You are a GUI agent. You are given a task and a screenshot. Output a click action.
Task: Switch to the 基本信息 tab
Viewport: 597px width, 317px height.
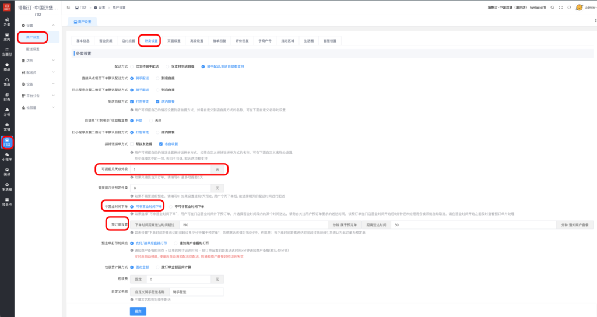pyautogui.click(x=83, y=41)
